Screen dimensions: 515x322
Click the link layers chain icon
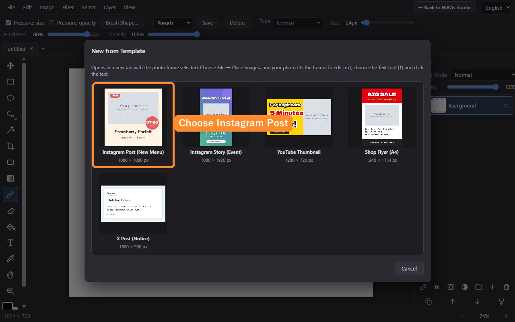423,287
